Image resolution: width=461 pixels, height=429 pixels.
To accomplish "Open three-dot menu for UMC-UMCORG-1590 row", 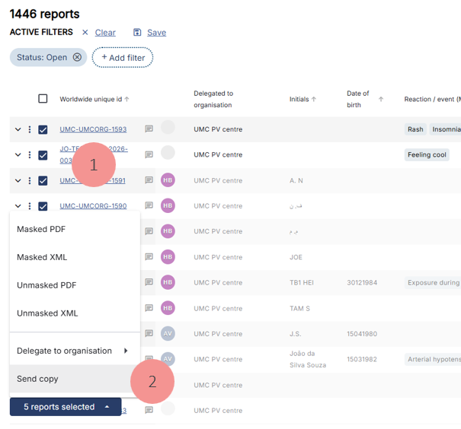I will pyautogui.click(x=30, y=206).
